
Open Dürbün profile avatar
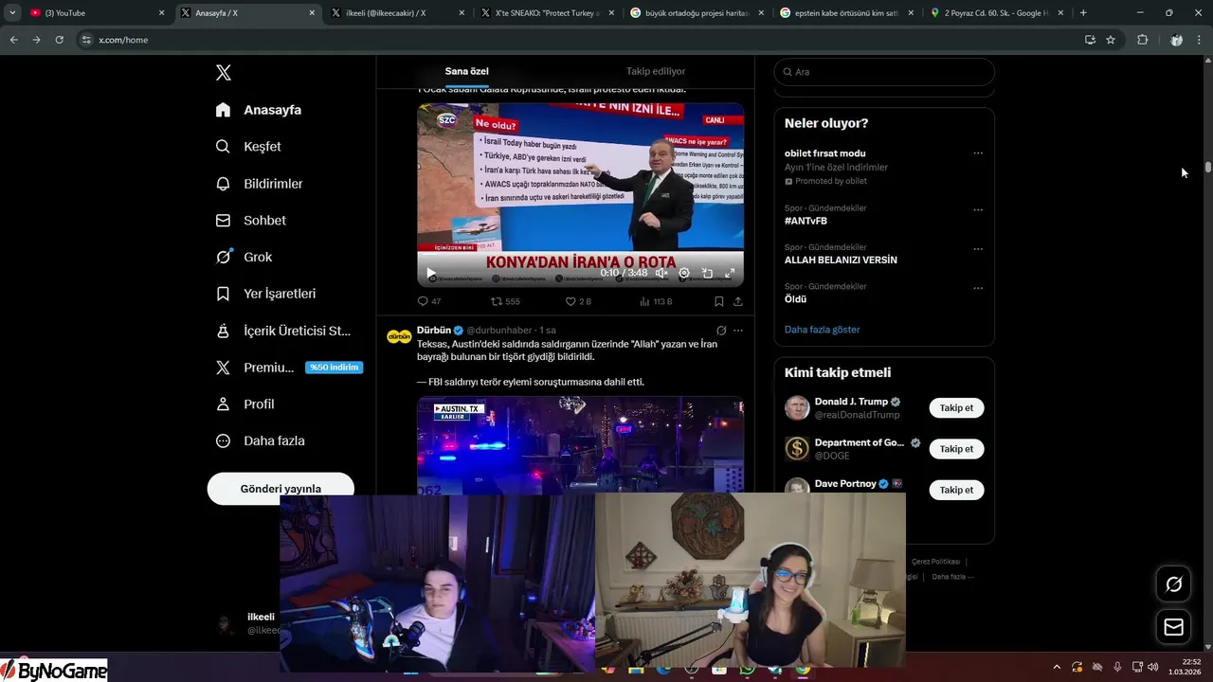399,336
